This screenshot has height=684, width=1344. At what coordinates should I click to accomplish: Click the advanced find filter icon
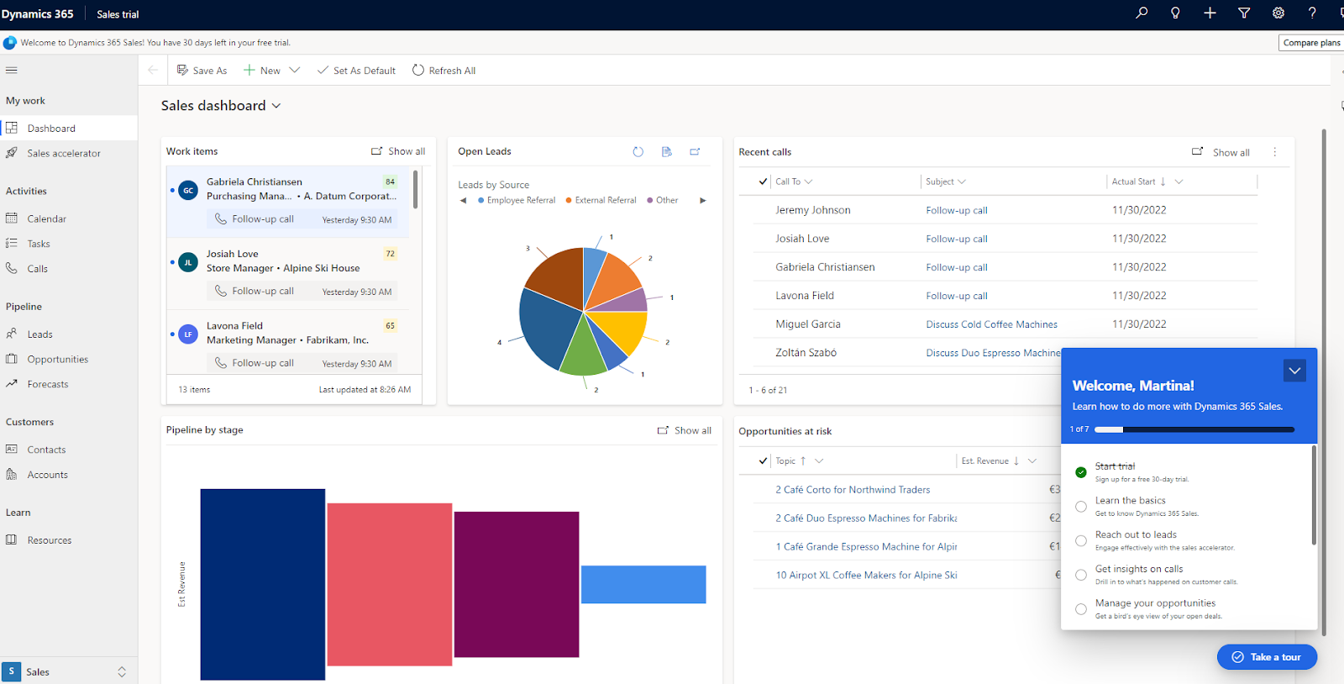pyautogui.click(x=1244, y=13)
